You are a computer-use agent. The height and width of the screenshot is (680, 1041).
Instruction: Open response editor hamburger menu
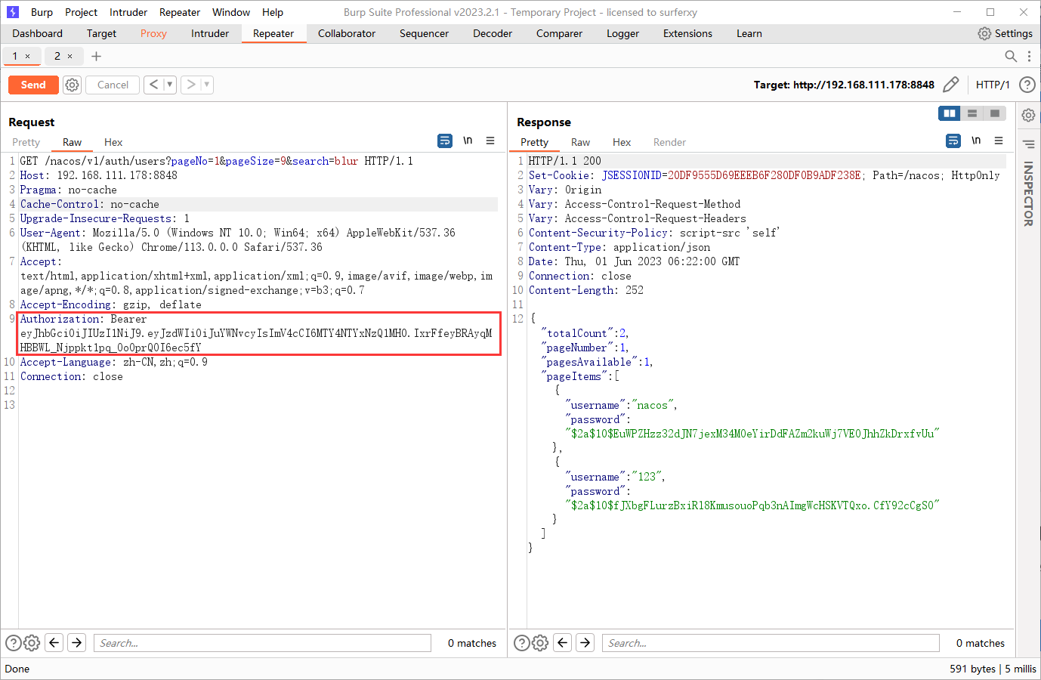pyautogui.click(x=999, y=141)
